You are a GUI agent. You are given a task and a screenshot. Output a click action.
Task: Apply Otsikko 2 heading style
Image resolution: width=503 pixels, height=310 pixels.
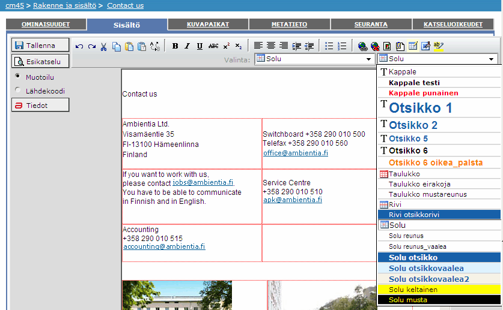[439, 125]
